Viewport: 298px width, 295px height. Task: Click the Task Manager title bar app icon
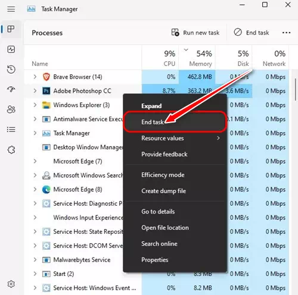point(31,9)
